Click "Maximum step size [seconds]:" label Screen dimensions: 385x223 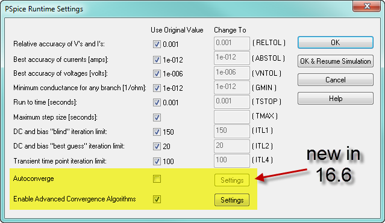click(x=55, y=117)
